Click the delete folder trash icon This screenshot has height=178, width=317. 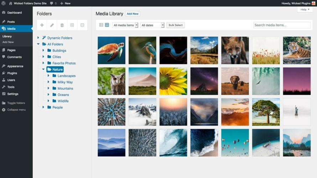[x=62, y=25]
